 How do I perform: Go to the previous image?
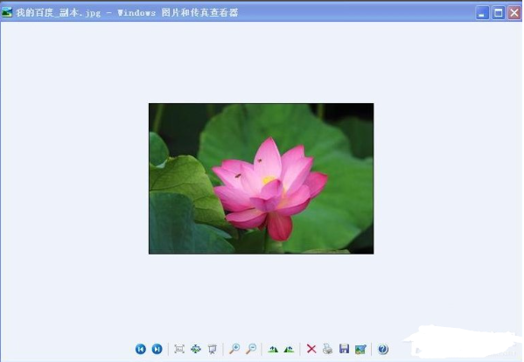click(x=141, y=349)
